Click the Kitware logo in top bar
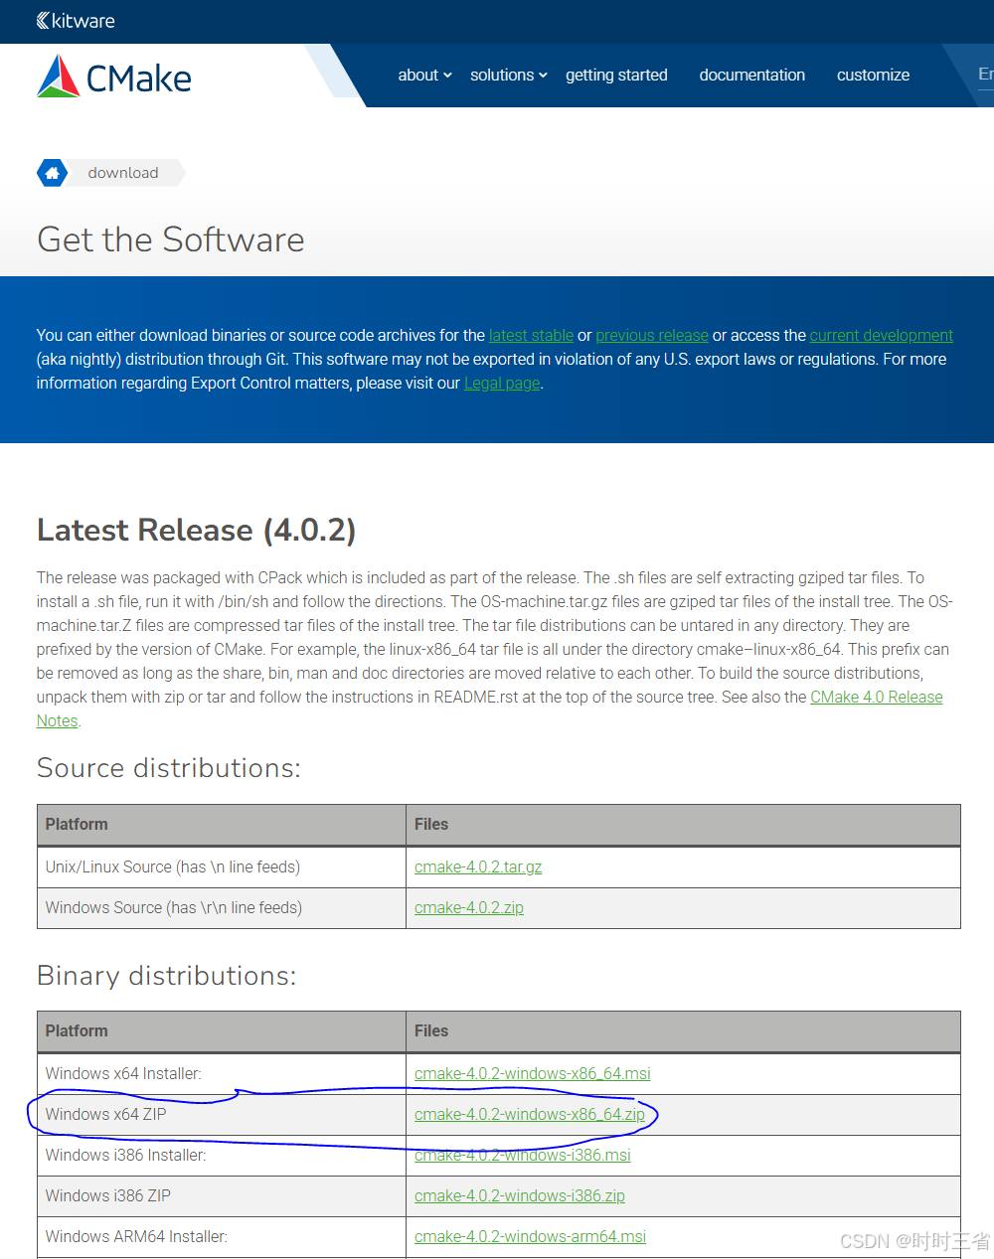This screenshot has width=994, height=1259. tap(76, 21)
